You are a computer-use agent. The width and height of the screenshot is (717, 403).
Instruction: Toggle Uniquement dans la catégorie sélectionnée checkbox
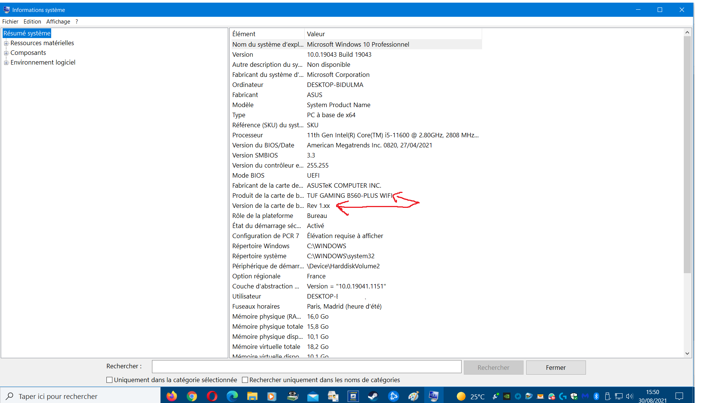point(109,380)
